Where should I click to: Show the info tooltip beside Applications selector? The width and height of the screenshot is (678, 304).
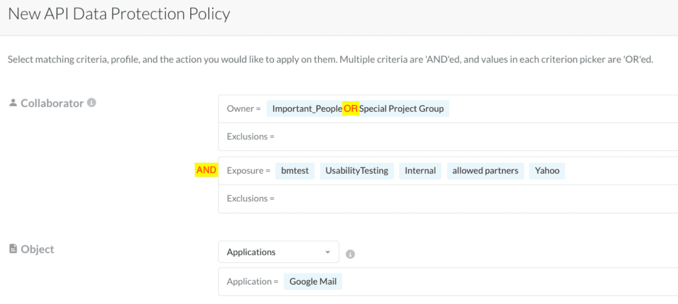pos(350,253)
